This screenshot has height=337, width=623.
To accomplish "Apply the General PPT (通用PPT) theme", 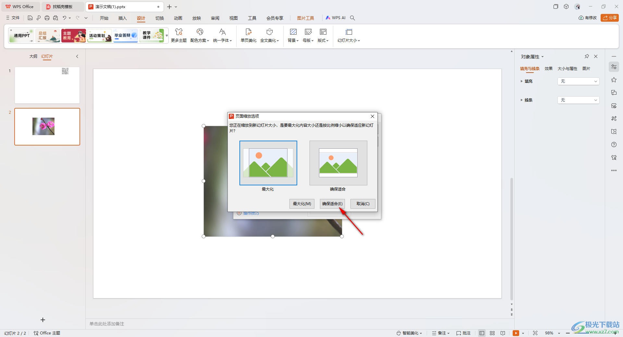I will (x=22, y=36).
